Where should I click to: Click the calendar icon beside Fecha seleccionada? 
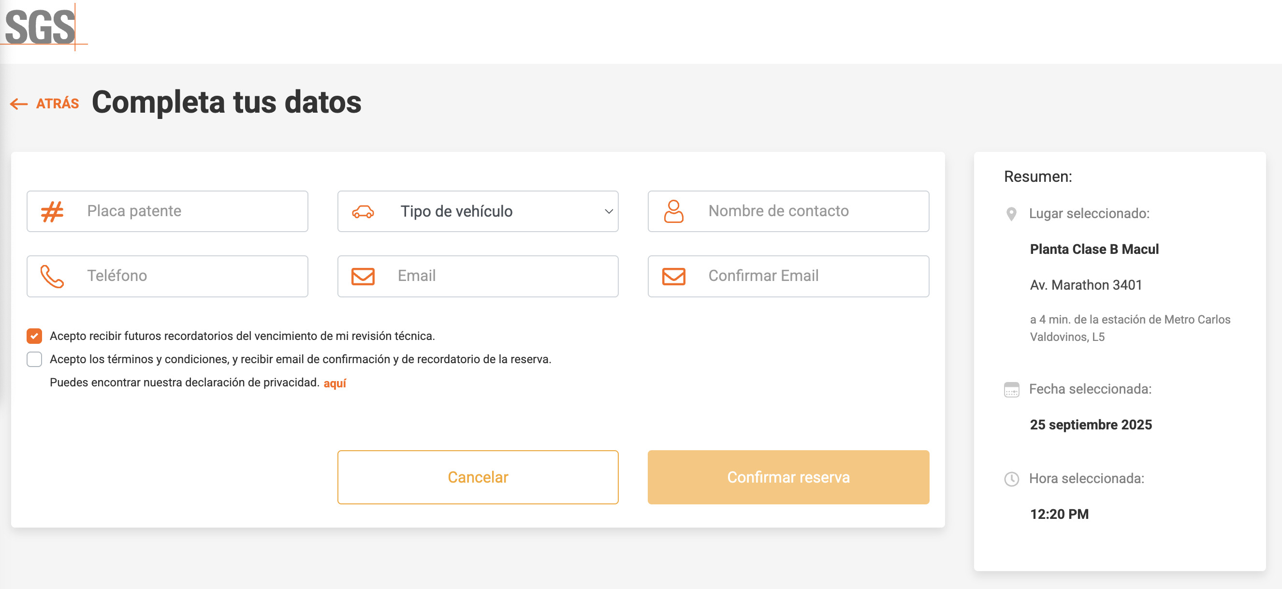[1012, 389]
